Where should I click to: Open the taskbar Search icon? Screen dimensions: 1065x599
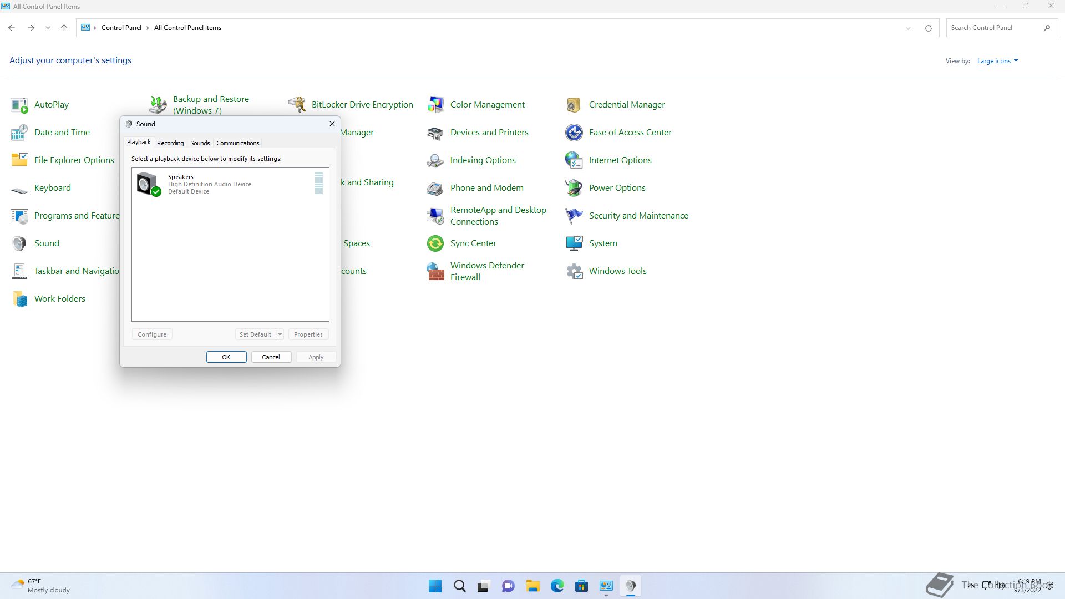[x=460, y=586]
